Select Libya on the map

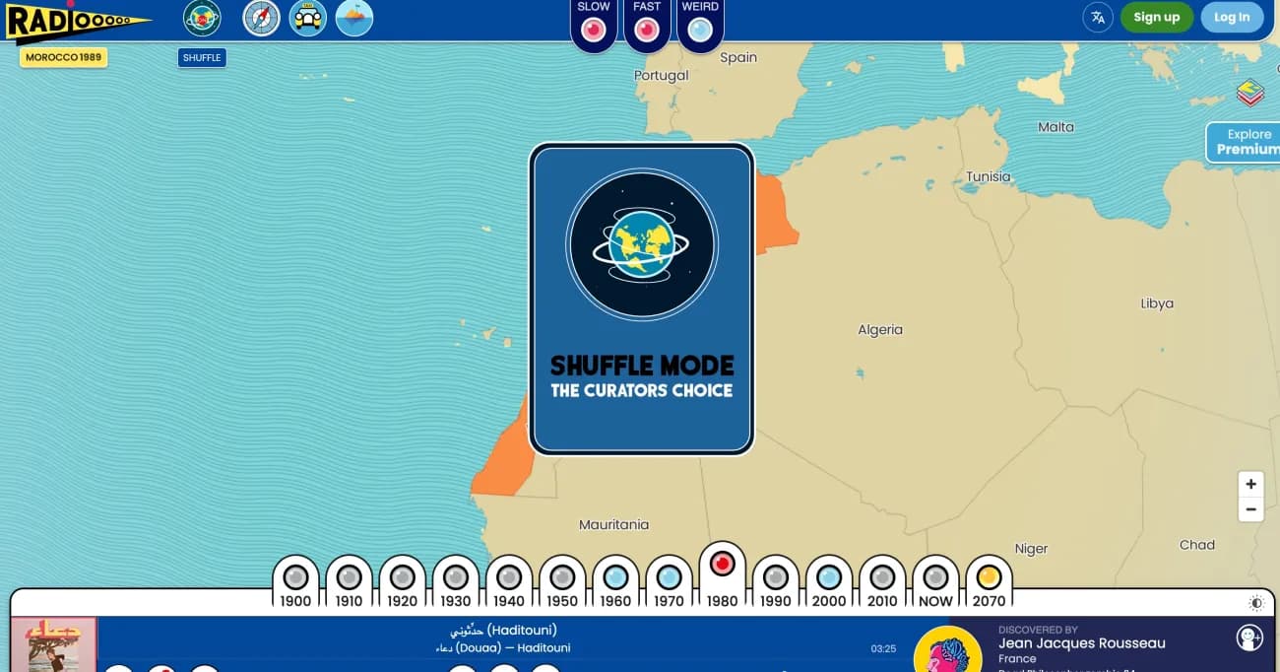pyautogui.click(x=1157, y=303)
